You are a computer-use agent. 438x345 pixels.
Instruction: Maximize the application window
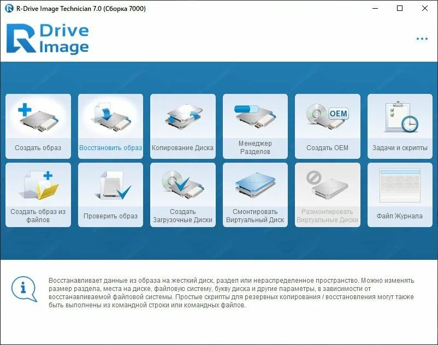pyautogui.click(x=400, y=9)
